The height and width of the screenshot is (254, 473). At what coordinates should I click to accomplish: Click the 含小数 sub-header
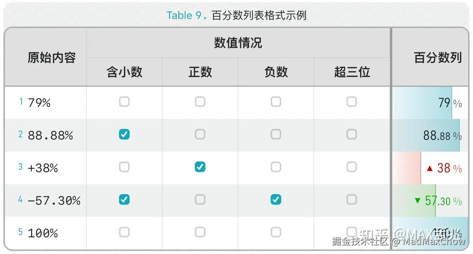(x=124, y=72)
